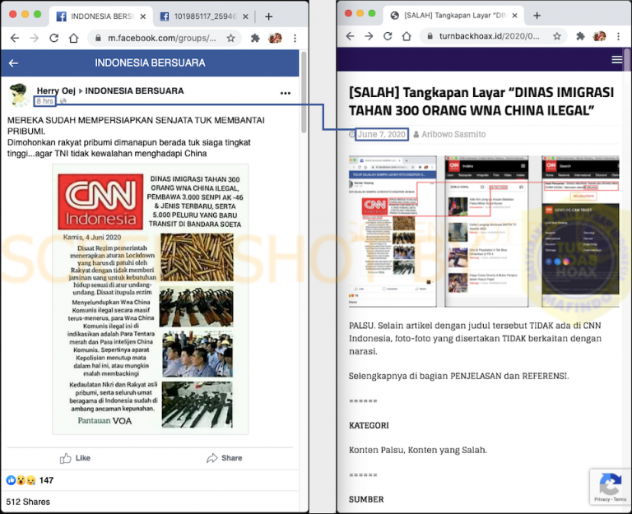Open Chrome three-dot menu in the turnbackhoax window

[618, 36]
